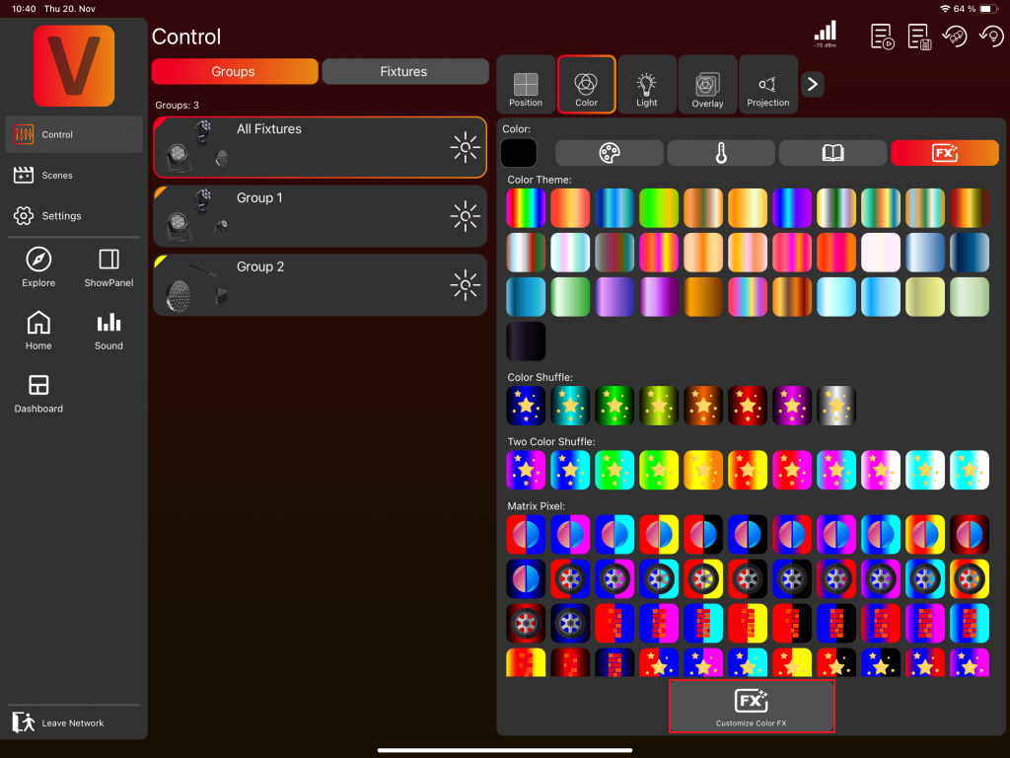The width and height of the screenshot is (1010, 758).
Task: Open the ShowPanel view
Action: 108,267
